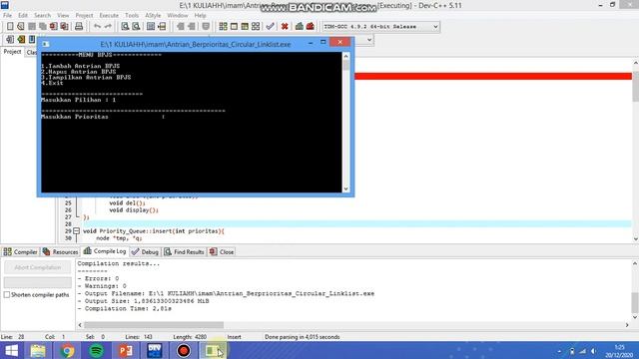Click the Close file toolbar icon
The width and height of the screenshot is (639, 359).
click(54, 27)
